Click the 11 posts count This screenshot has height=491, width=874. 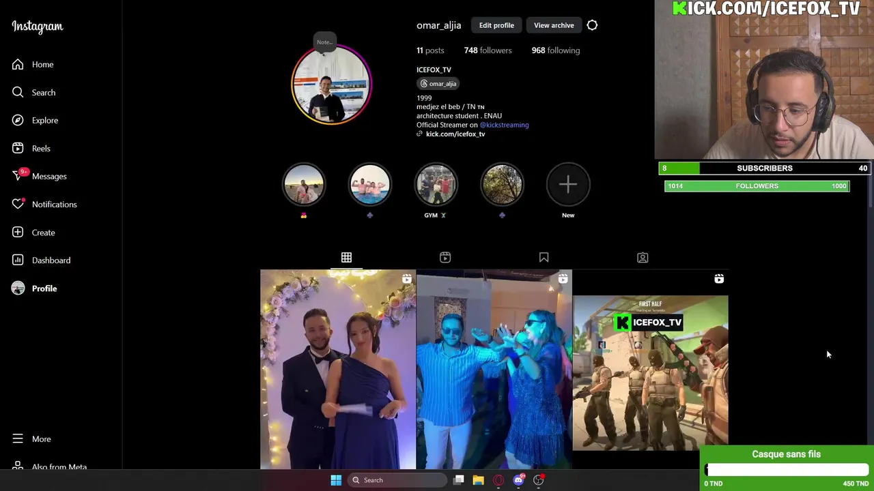tap(430, 50)
